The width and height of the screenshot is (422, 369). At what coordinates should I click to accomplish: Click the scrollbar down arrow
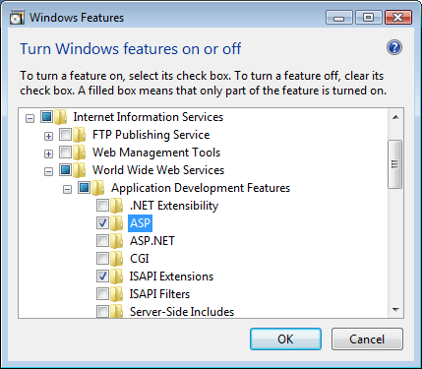pyautogui.click(x=395, y=310)
